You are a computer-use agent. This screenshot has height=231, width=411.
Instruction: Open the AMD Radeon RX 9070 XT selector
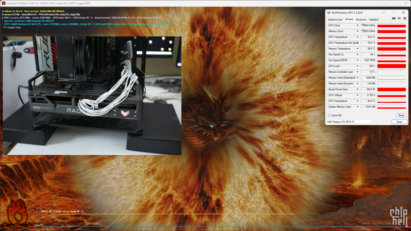point(349,122)
